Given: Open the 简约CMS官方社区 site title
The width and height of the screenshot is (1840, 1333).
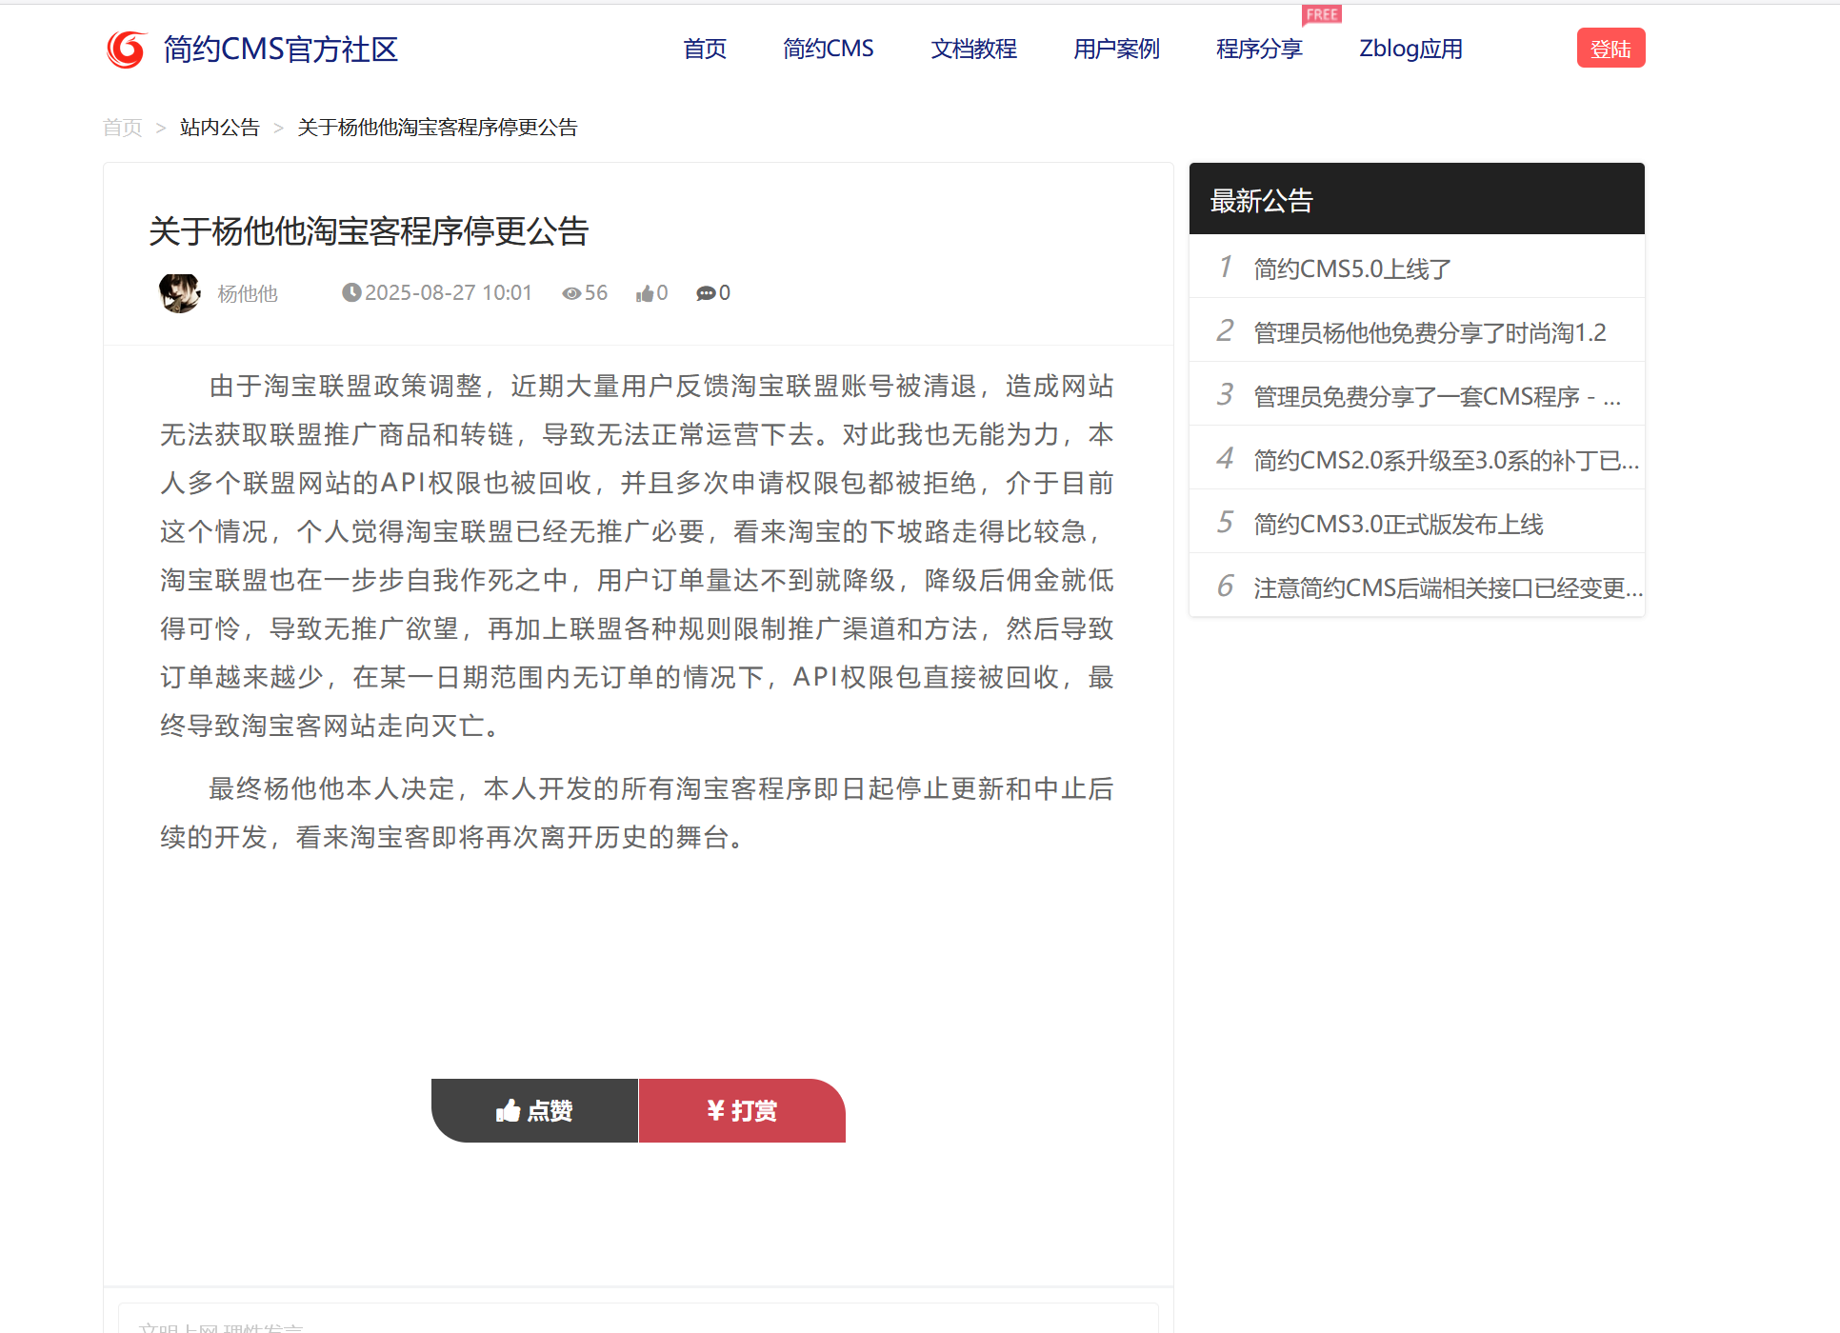Looking at the screenshot, I should pyautogui.click(x=281, y=49).
